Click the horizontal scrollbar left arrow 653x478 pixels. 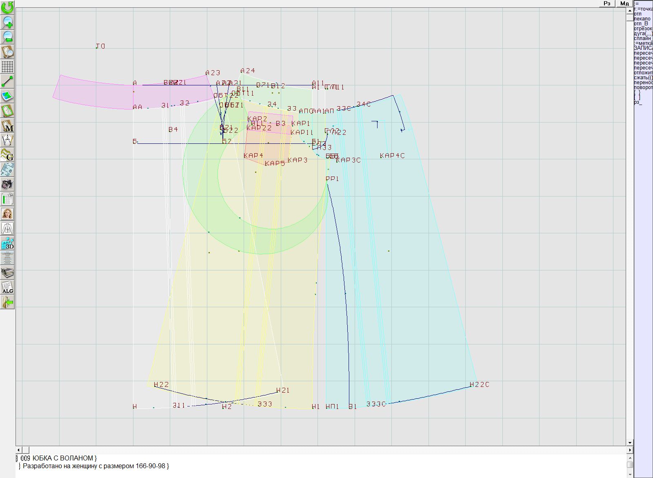tap(19, 450)
